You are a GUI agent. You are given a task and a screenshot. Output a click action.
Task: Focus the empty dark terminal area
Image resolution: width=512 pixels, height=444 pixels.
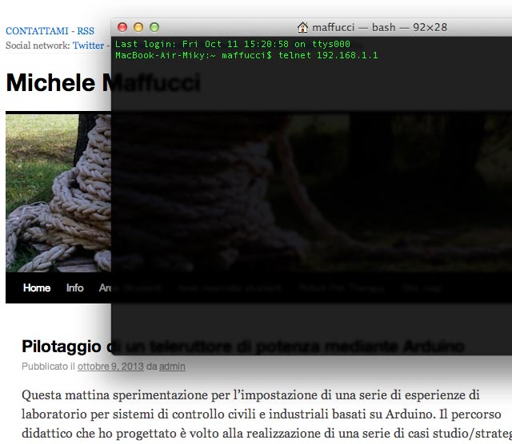[312, 208]
